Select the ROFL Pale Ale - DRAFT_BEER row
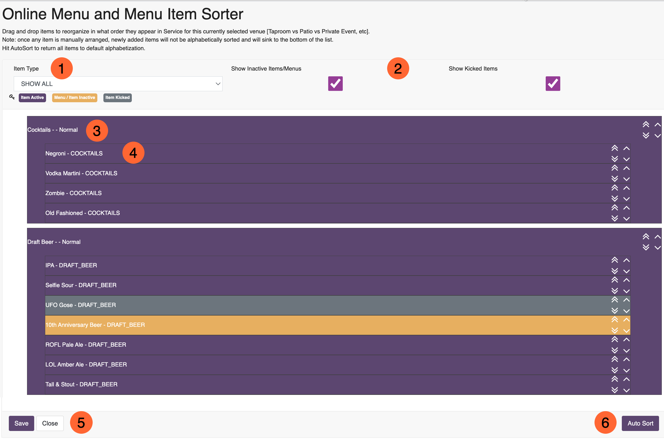664x442 pixels. 338,345
